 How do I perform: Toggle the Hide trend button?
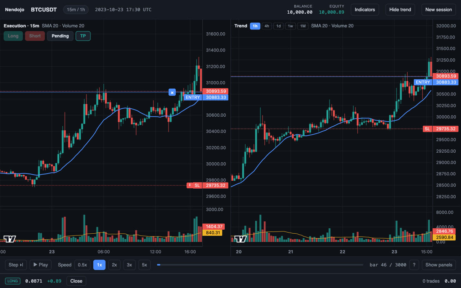pyautogui.click(x=400, y=10)
